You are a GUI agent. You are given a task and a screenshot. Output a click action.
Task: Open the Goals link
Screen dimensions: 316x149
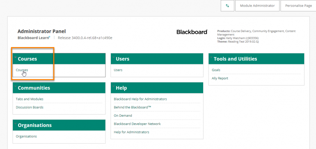[216, 70]
